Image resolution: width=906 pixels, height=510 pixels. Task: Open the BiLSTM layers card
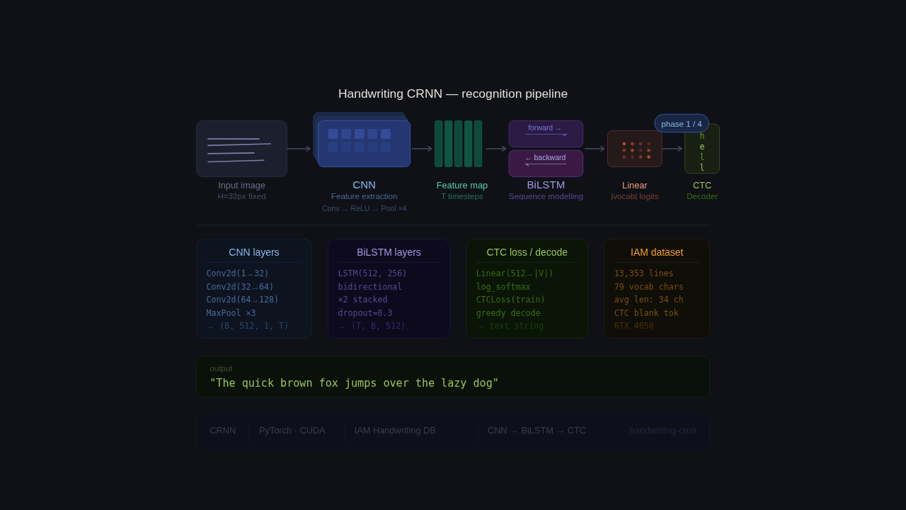(x=389, y=288)
